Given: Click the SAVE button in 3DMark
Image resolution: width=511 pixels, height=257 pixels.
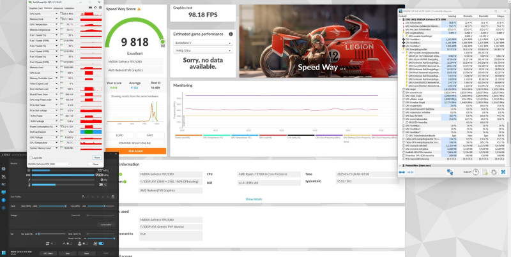Looking at the screenshot, I should click(150, 135).
